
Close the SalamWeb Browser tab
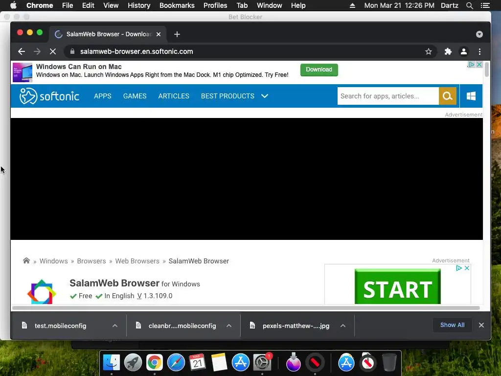click(159, 34)
